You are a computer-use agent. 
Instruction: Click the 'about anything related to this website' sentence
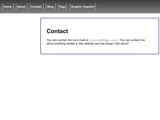coord(70,44)
